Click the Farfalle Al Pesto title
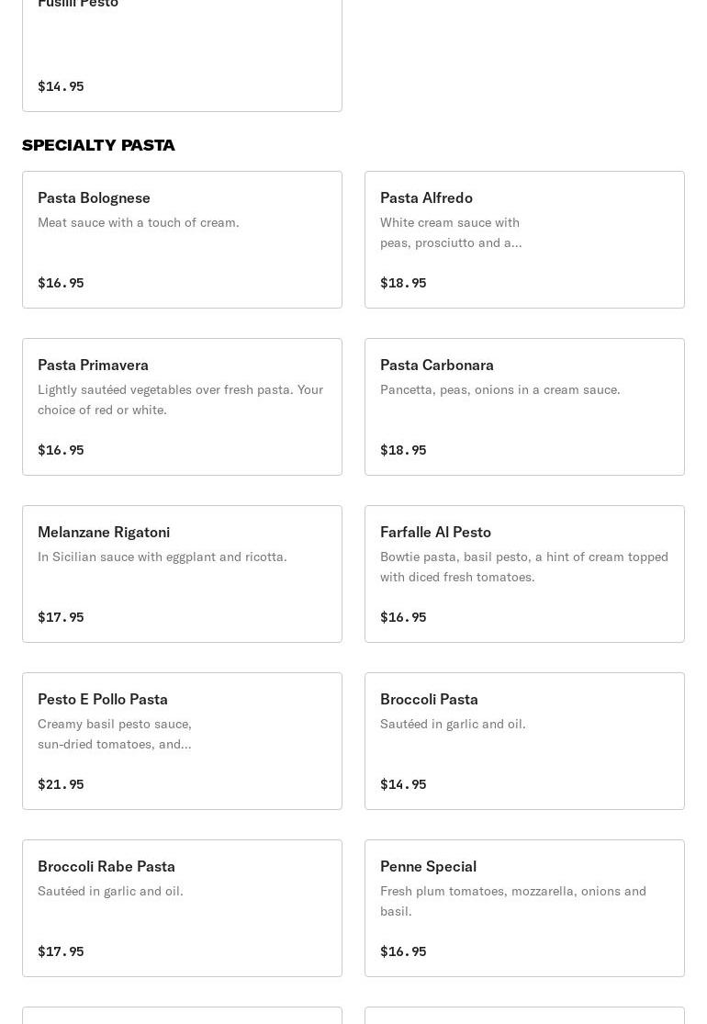The image size is (707, 1024). tap(435, 532)
